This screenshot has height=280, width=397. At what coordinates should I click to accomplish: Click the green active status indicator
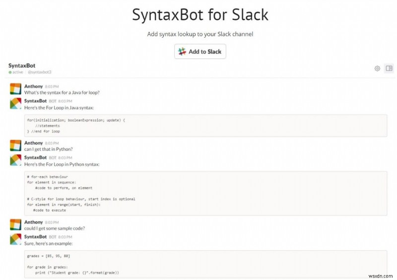[10, 72]
